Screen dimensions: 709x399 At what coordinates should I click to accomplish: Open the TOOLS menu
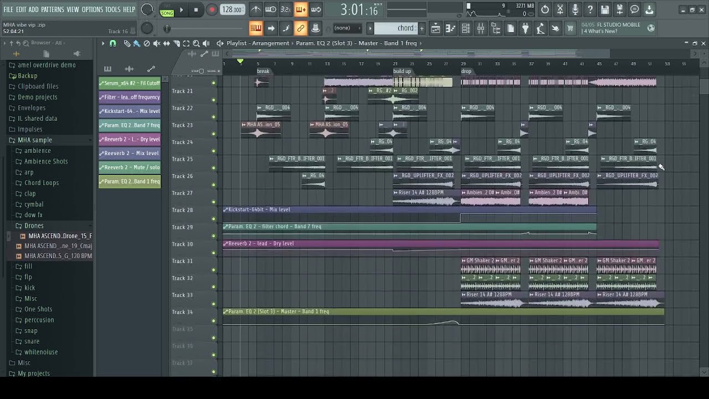coord(112,9)
